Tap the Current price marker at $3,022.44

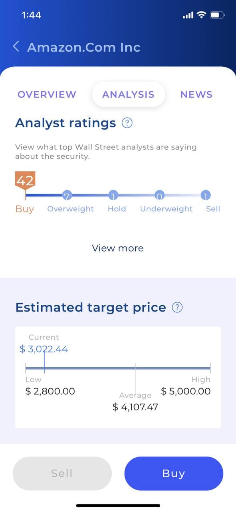click(44, 349)
